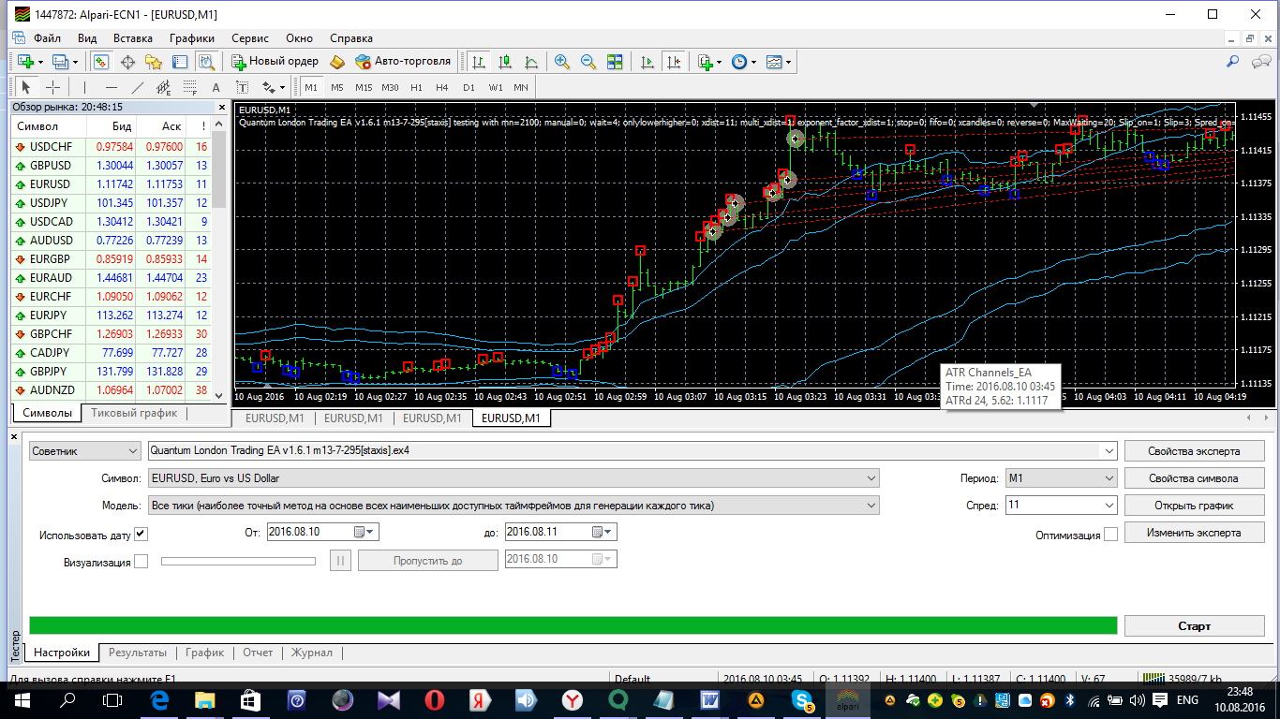
Task: Click the 'Новый ордер' button
Action: click(x=275, y=61)
